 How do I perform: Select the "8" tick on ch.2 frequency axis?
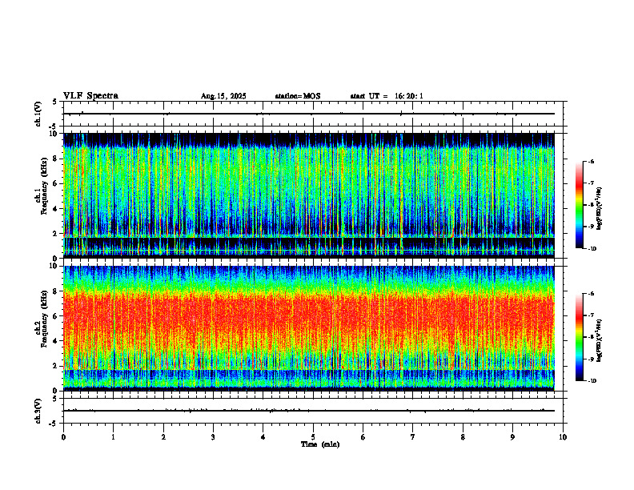click(56, 291)
